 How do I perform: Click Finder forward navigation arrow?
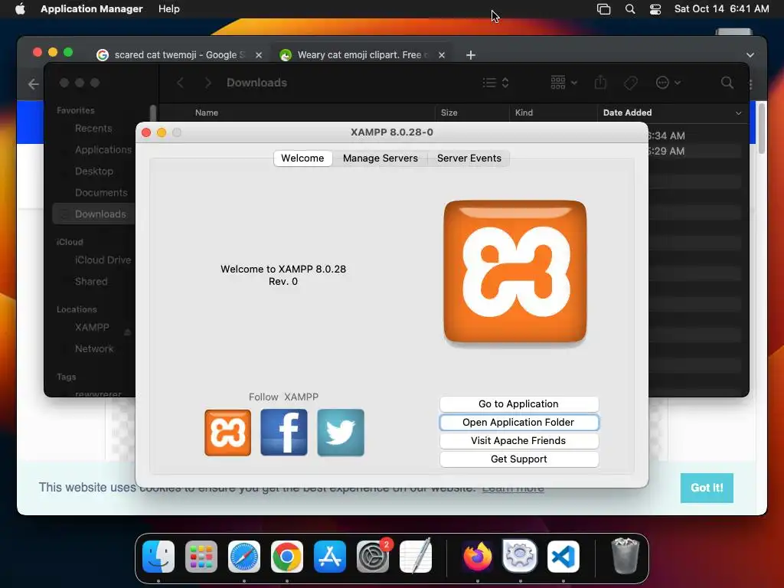click(x=208, y=83)
